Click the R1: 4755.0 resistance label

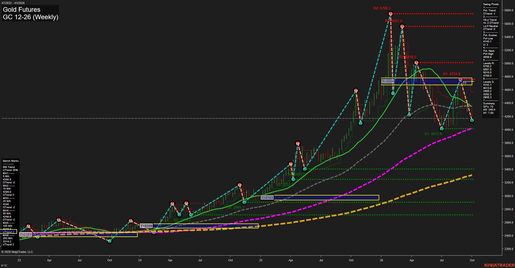451,74
